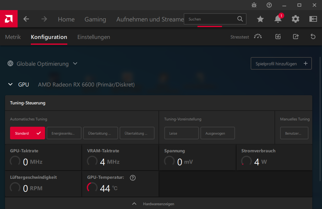Select the Konfiguration tab
322x209 pixels.
click(49, 37)
